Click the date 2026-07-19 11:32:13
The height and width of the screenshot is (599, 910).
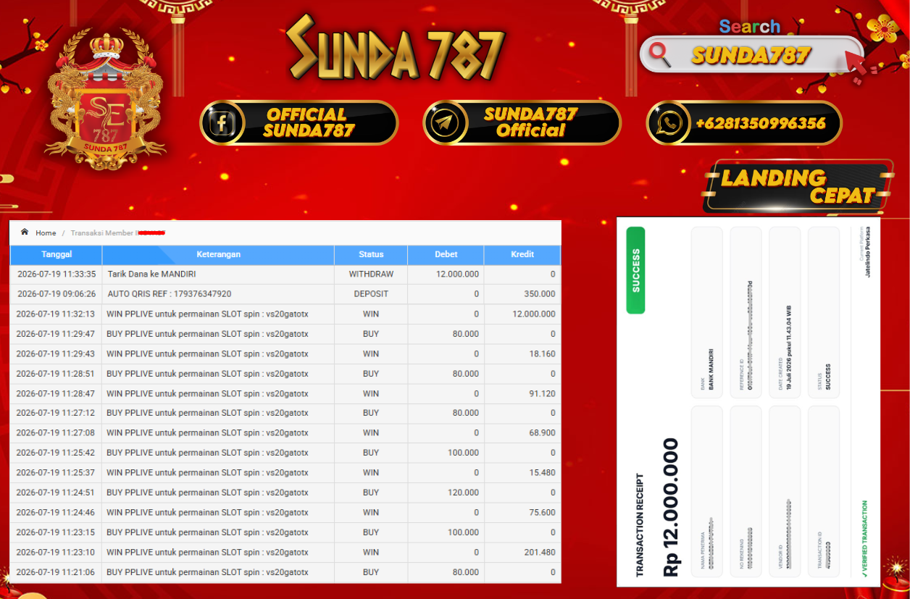56,314
